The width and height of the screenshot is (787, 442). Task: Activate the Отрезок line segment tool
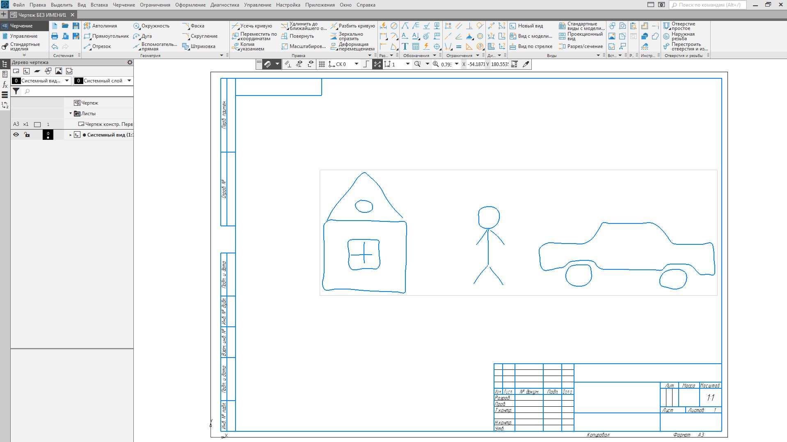(97, 46)
